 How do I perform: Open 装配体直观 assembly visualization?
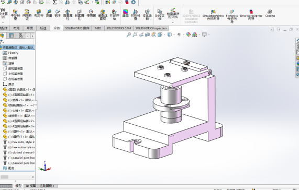click(103, 15)
